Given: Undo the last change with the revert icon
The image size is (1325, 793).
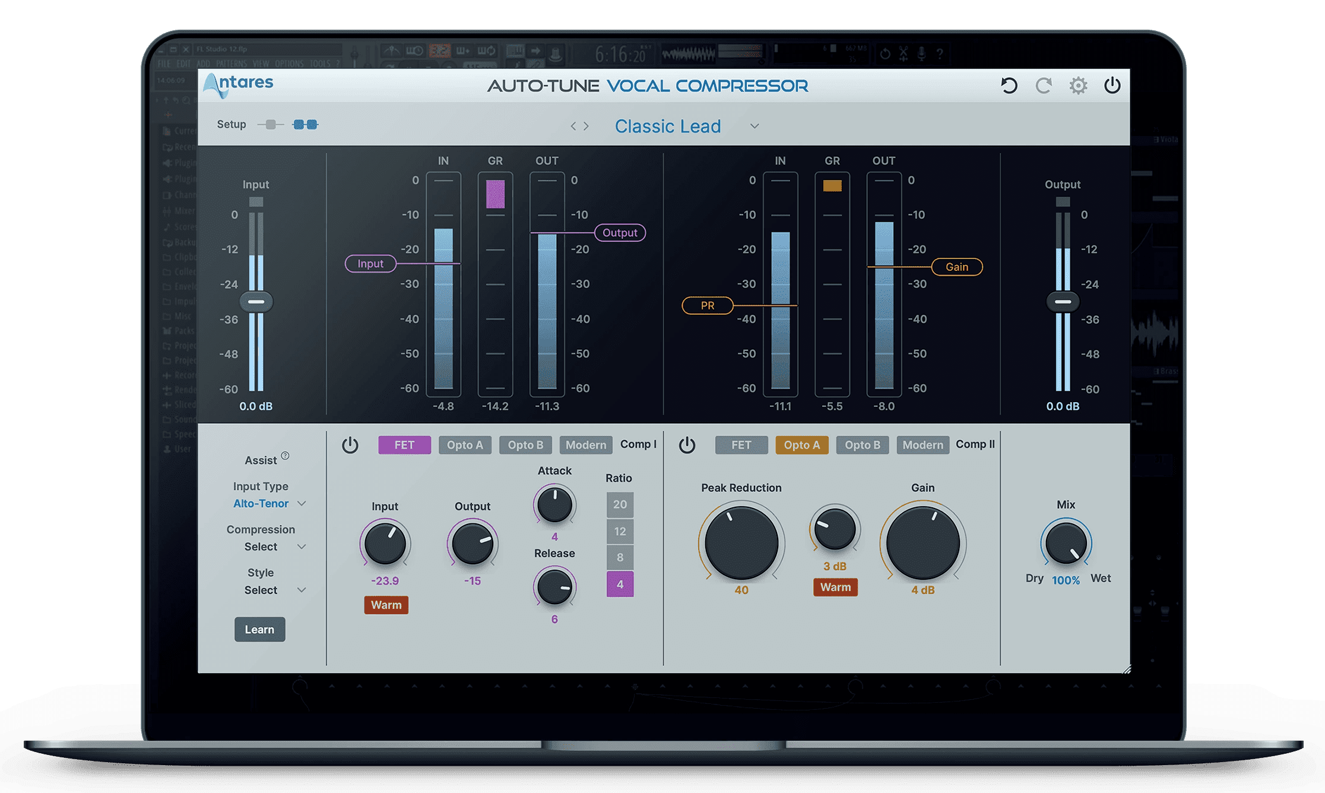Looking at the screenshot, I should [1009, 85].
